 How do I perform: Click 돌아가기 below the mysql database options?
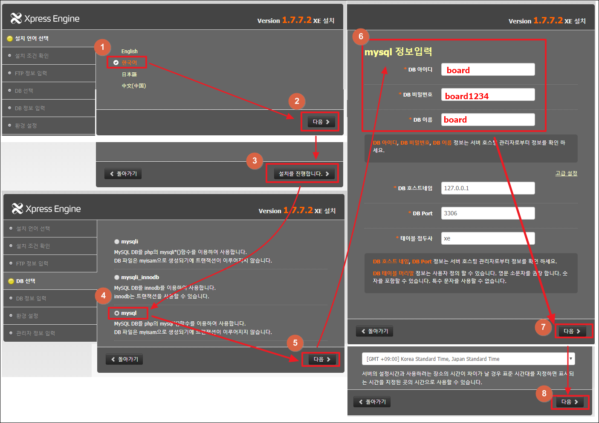124,359
